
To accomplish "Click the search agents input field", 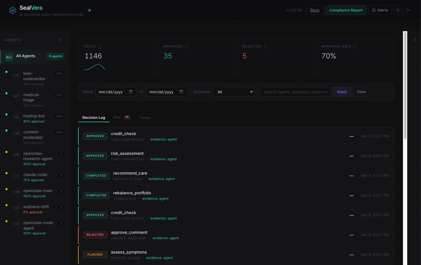I will 295,92.
